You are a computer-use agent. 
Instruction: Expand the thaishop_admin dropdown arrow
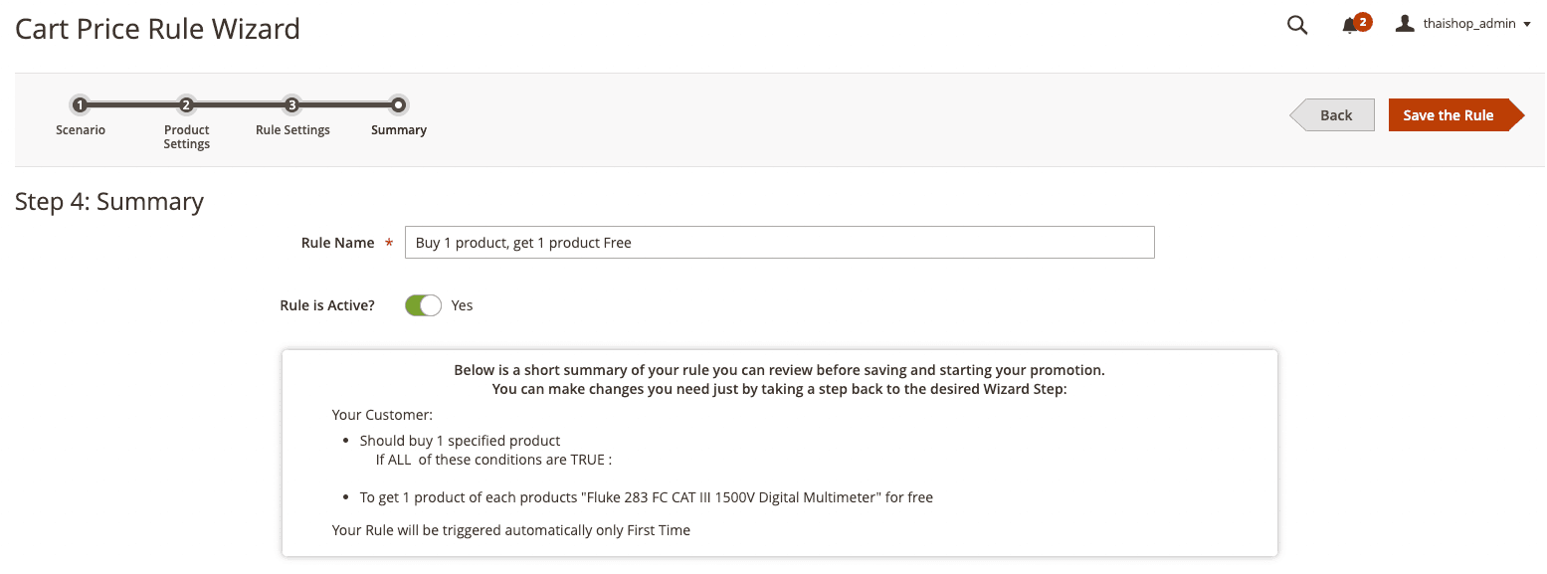(1527, 24)
